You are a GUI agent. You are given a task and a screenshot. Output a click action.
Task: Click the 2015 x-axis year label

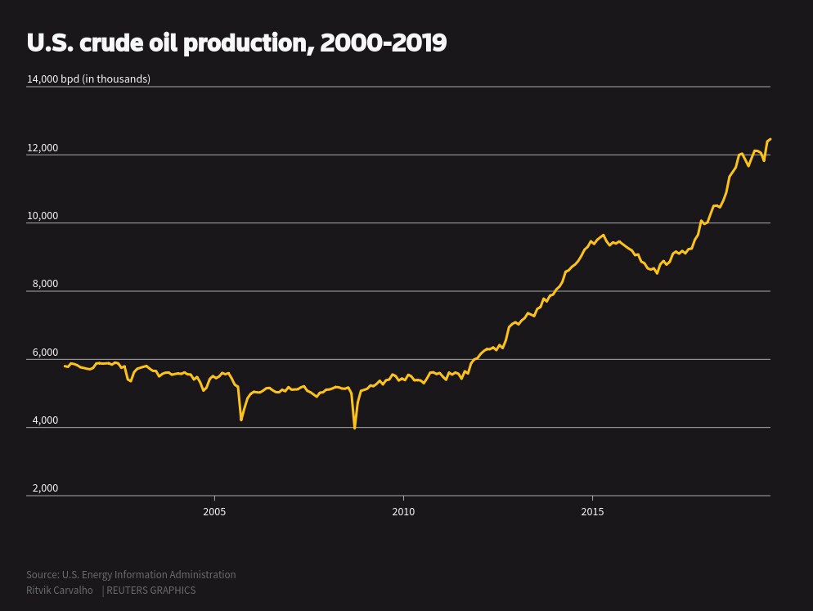[x=592, y=511]
